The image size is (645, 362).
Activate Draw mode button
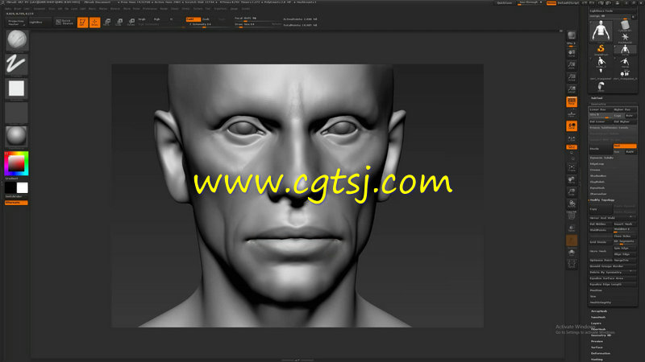(94, 23)
